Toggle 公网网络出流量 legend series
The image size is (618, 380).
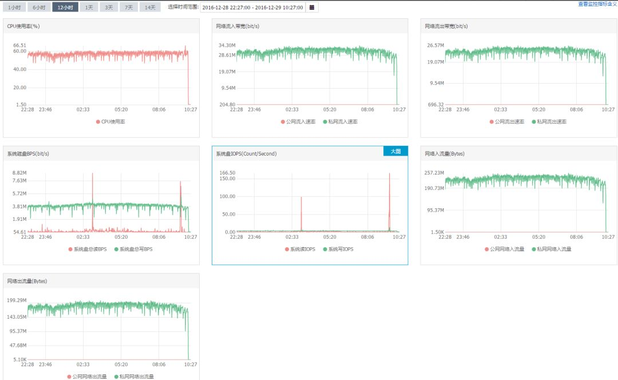coord(87,377)
